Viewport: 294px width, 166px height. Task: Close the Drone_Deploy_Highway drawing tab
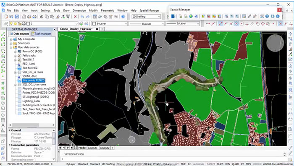click(97, 29)
